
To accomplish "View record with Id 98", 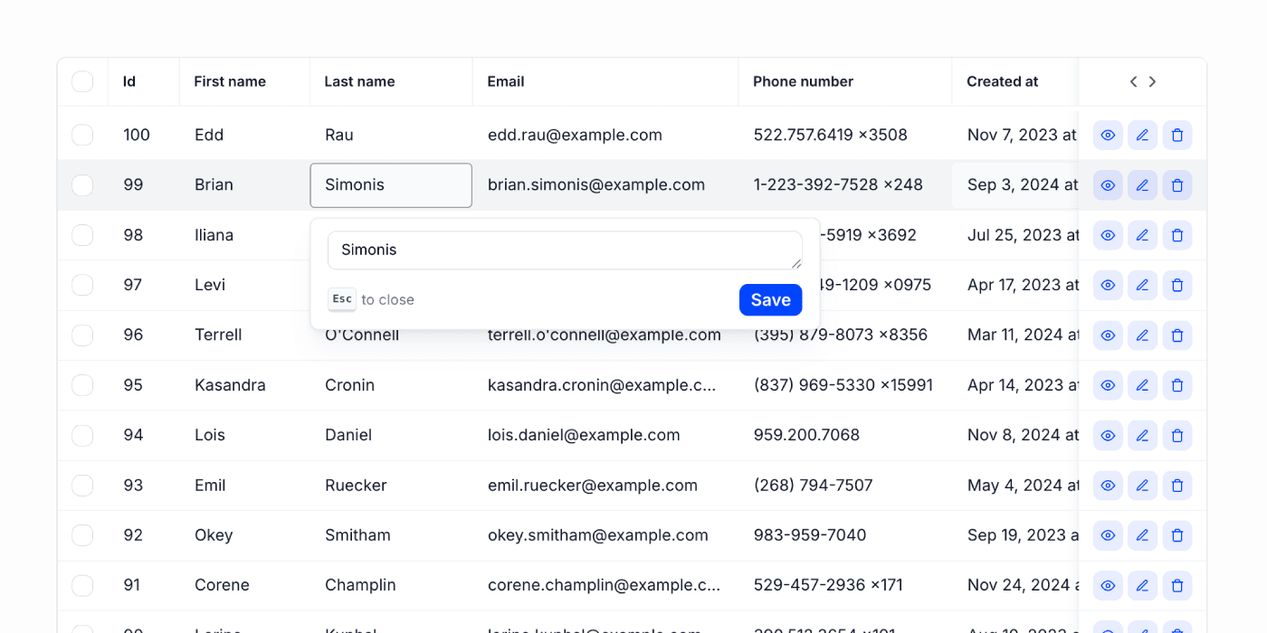I will point(1108,235).
